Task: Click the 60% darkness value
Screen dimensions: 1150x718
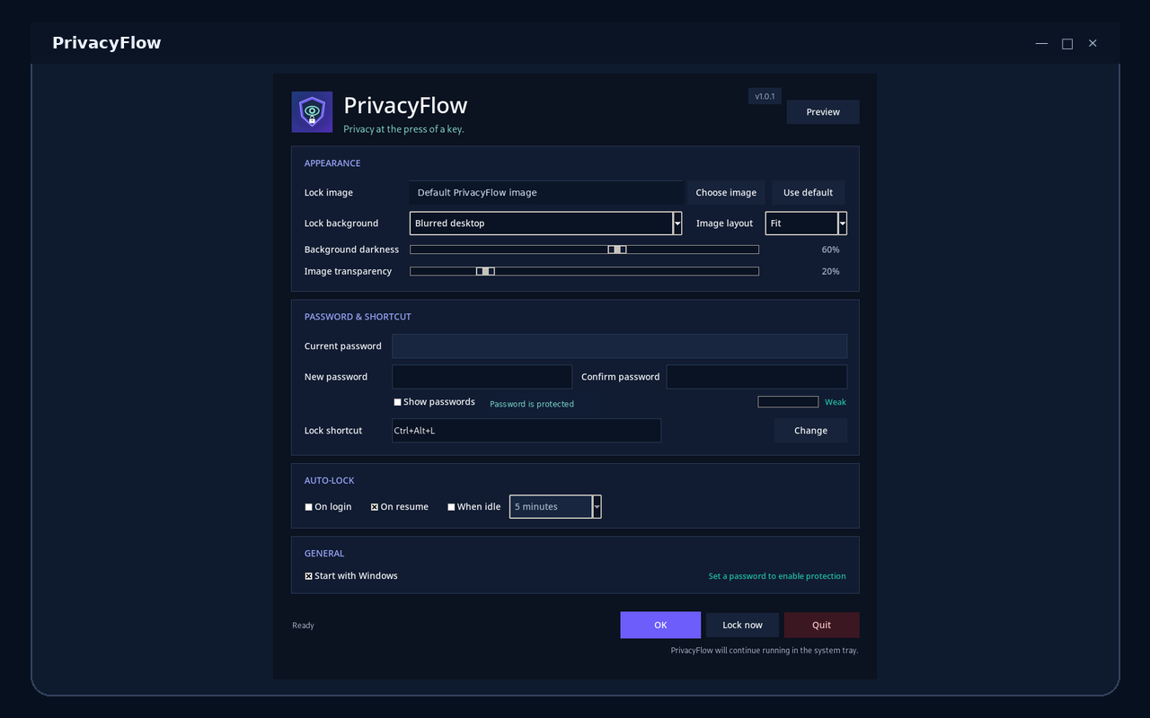Action: click(x=830, y=250)
